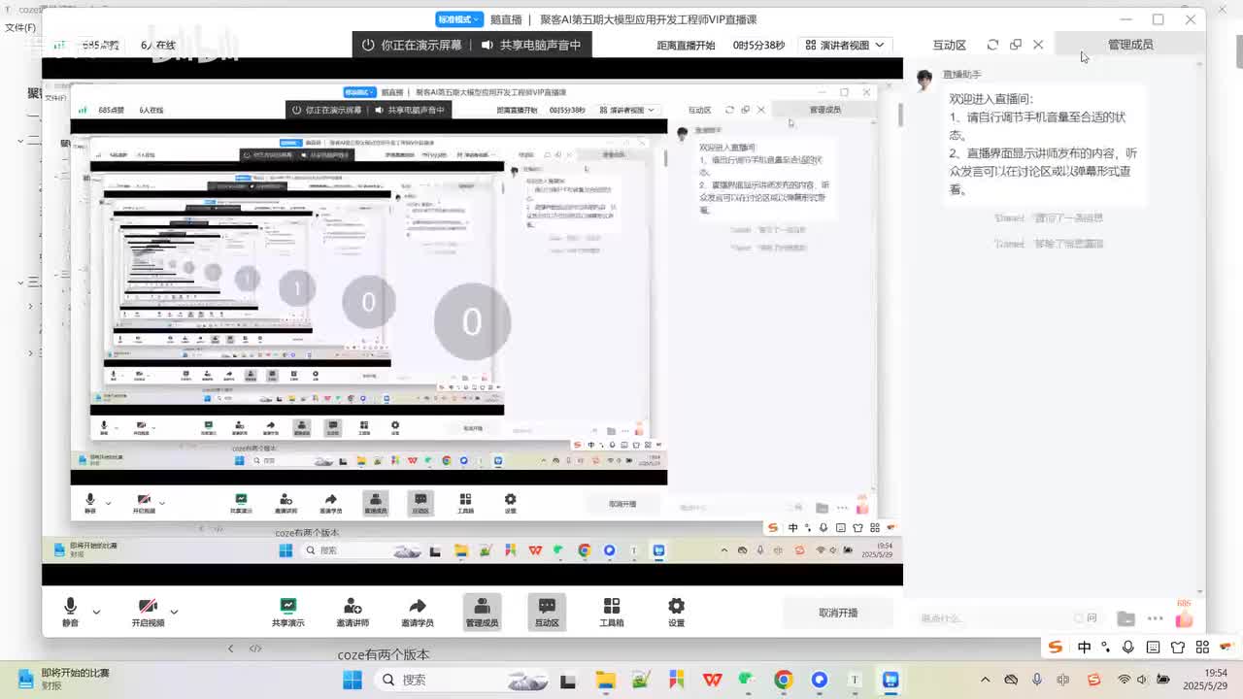Open the video options arrow beside 开启视频
This screenshot has height=699, width=1243.
click(x=174, y=612)
